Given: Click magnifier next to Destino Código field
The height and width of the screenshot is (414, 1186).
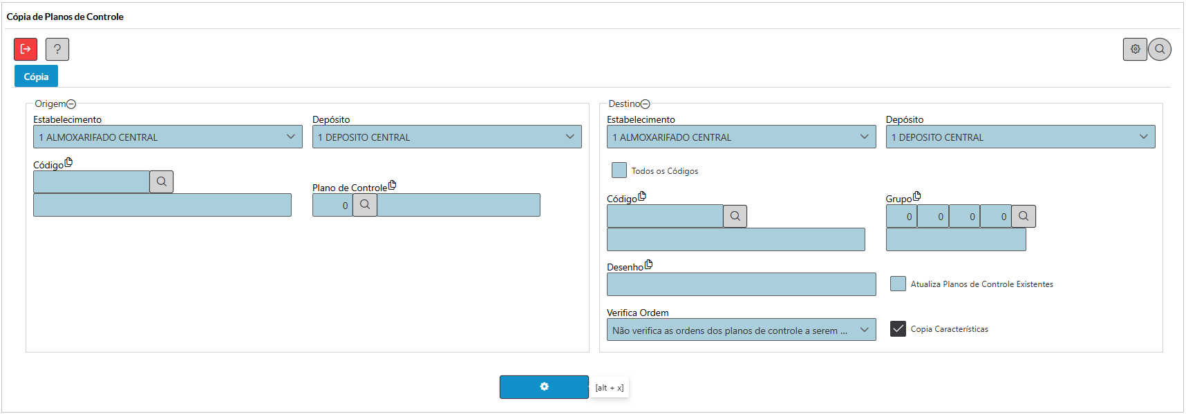Looking at the screenshot, I should 735,216.
